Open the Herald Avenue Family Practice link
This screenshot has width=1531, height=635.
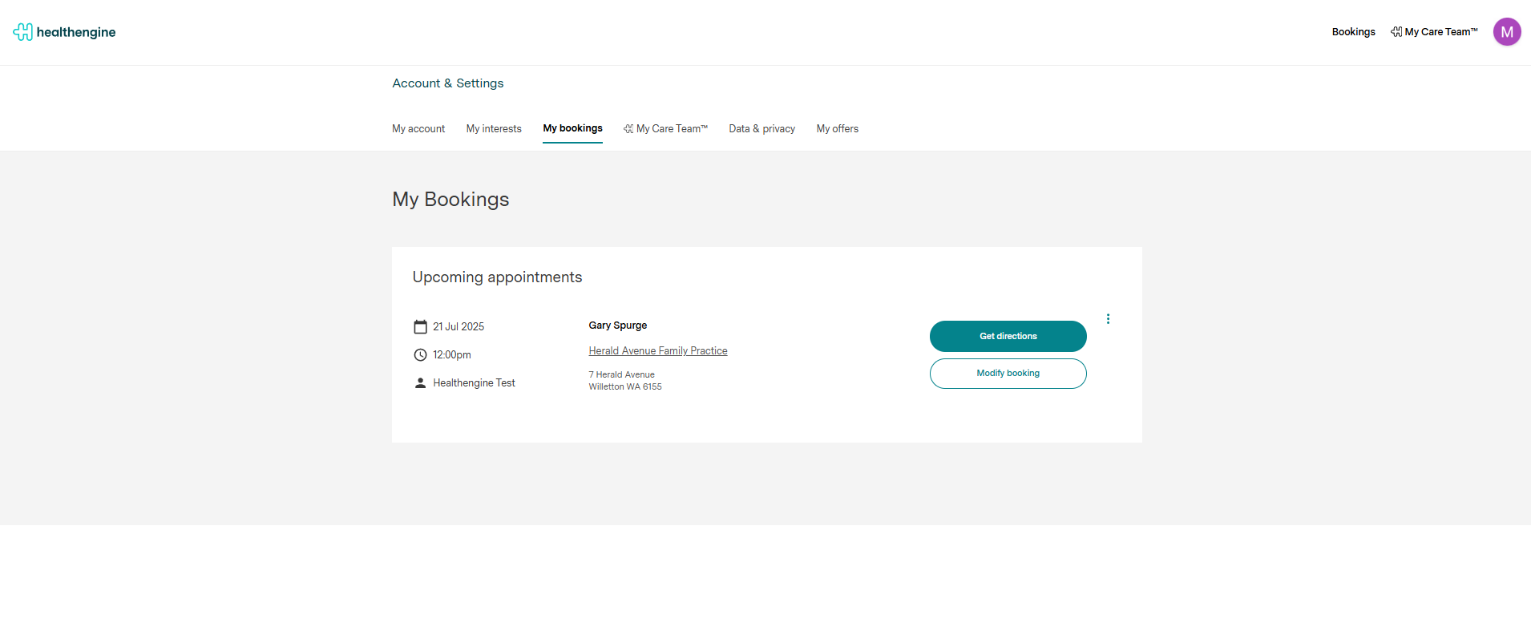(657, 351)
